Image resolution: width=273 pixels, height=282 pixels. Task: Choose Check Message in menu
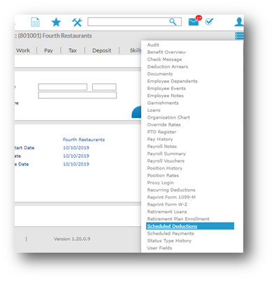click(164, 59)
